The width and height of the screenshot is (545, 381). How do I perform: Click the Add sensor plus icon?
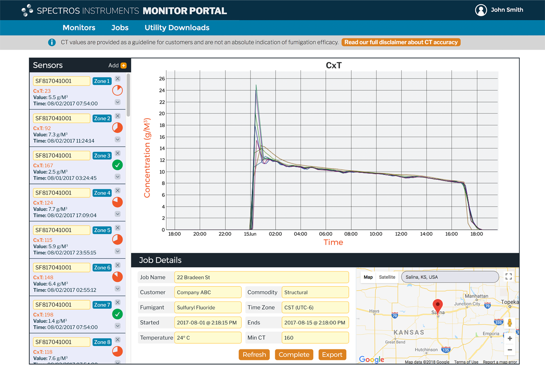click(124, 65)
